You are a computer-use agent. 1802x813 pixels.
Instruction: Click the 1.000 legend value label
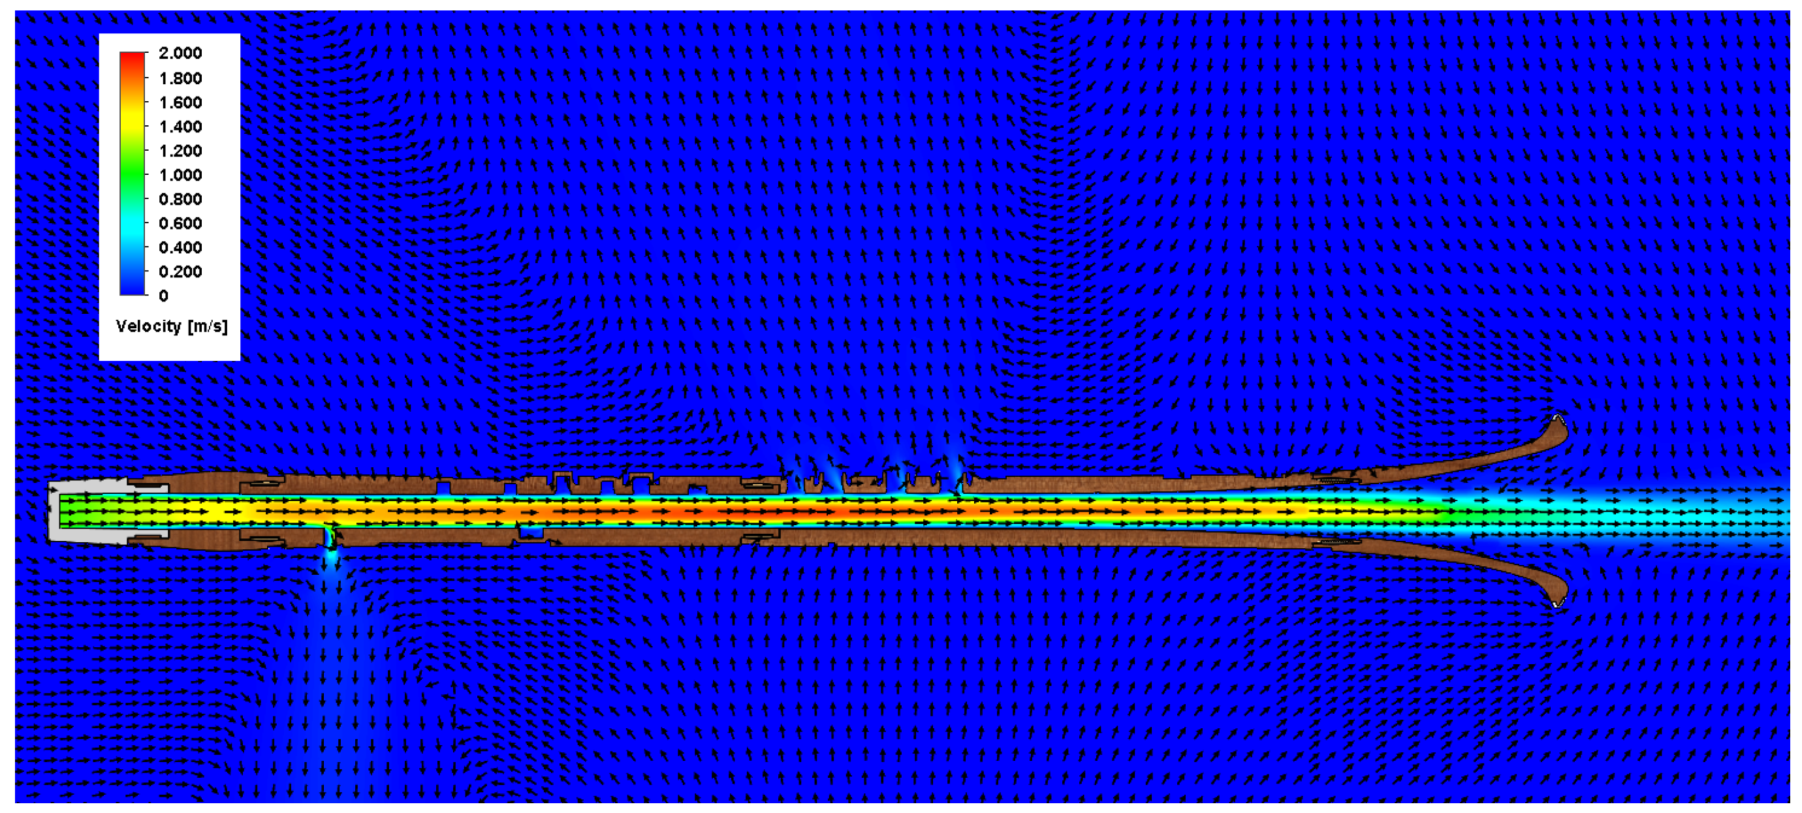click(180, 175)
